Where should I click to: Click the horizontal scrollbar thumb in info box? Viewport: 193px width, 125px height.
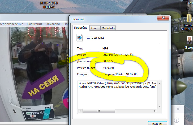[x=99, y=111]
